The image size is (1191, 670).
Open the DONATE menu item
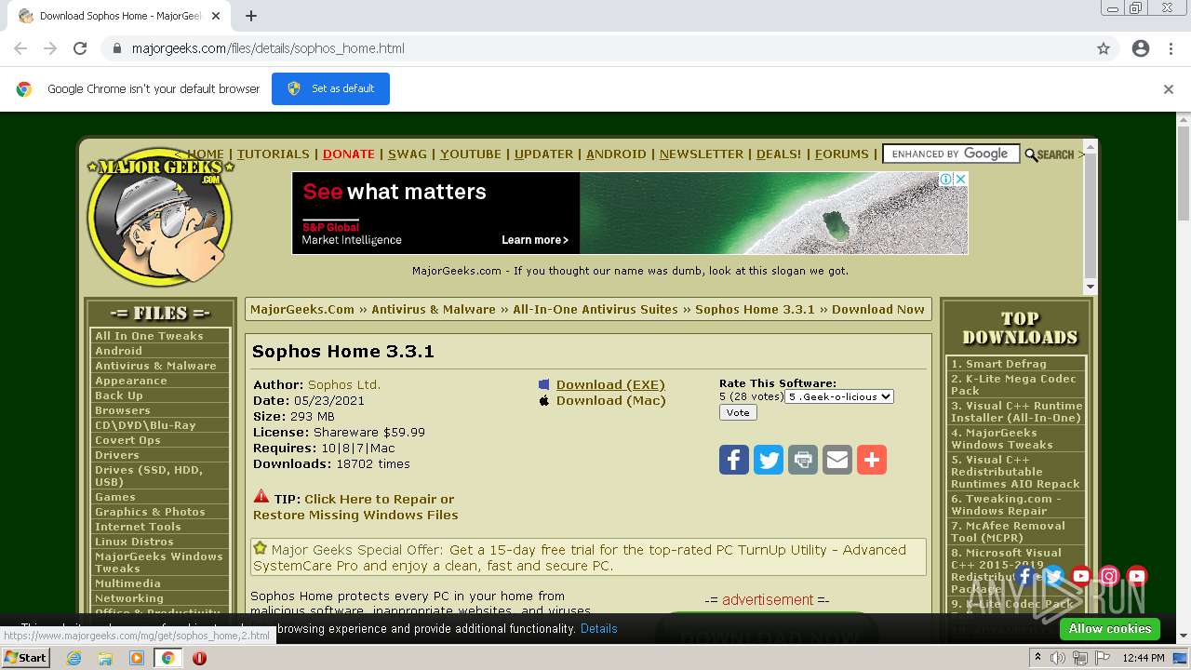(349, 154)
